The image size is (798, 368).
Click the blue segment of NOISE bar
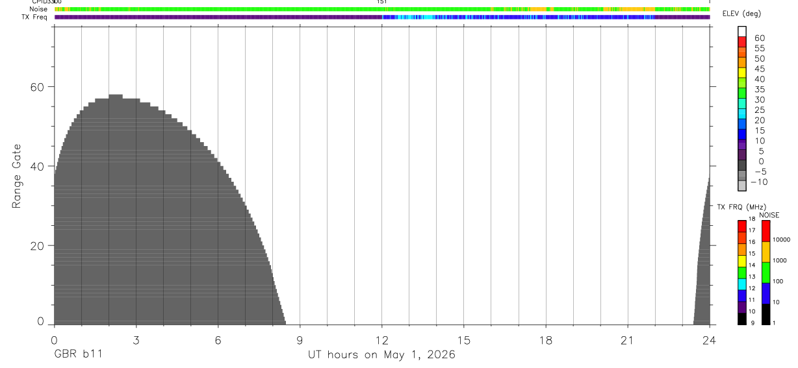[x=766, y=293]
